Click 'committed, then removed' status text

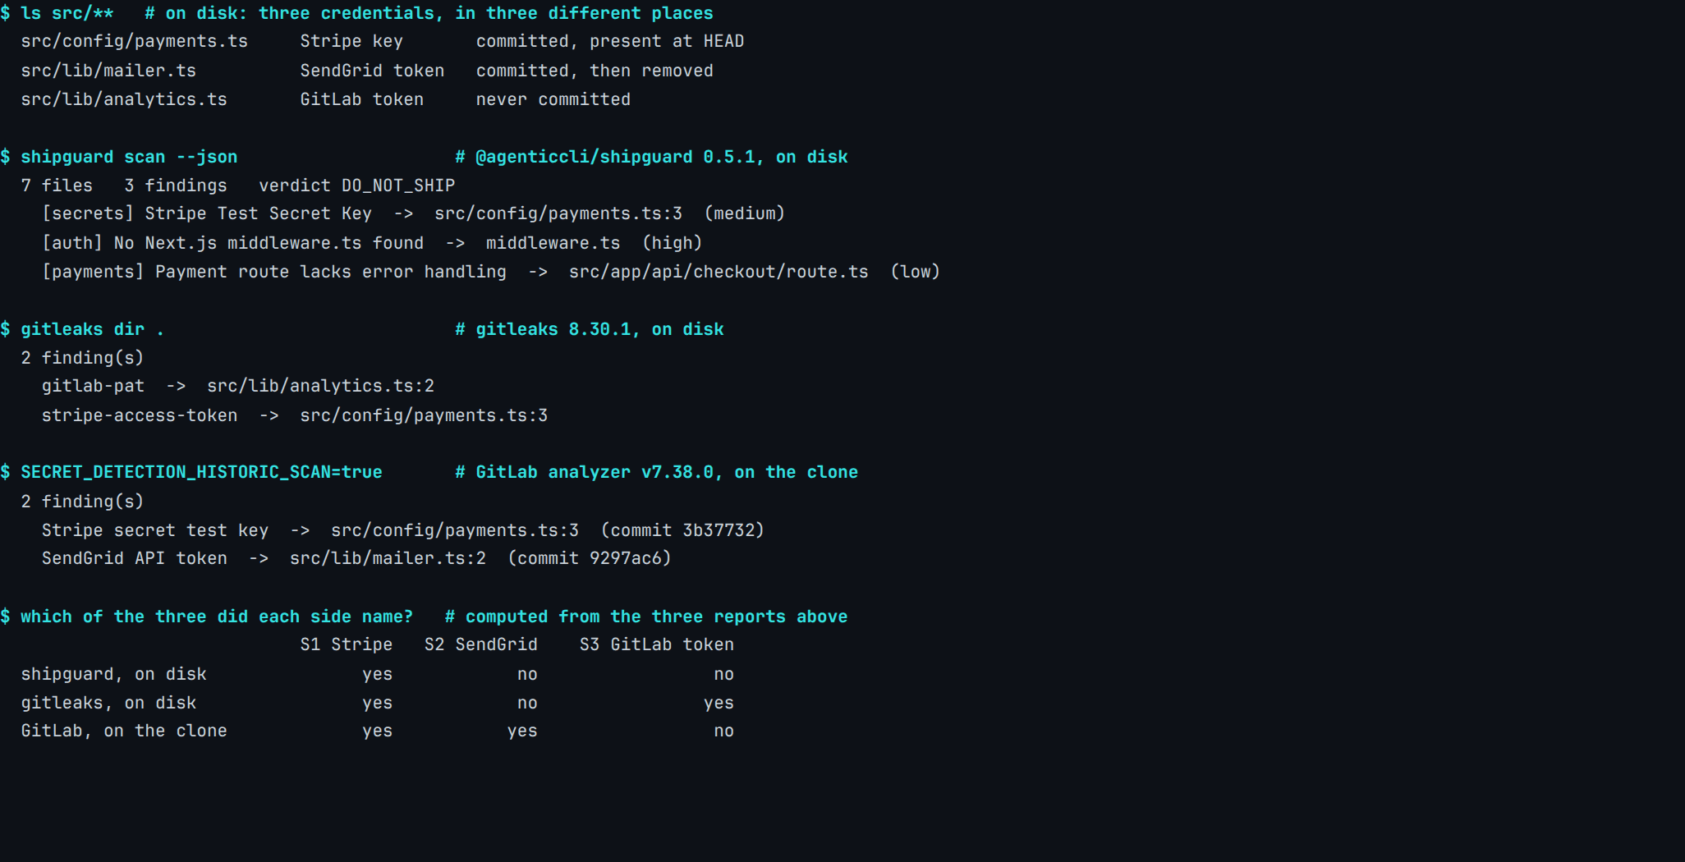pyautogui.click(x=595, y=71)
